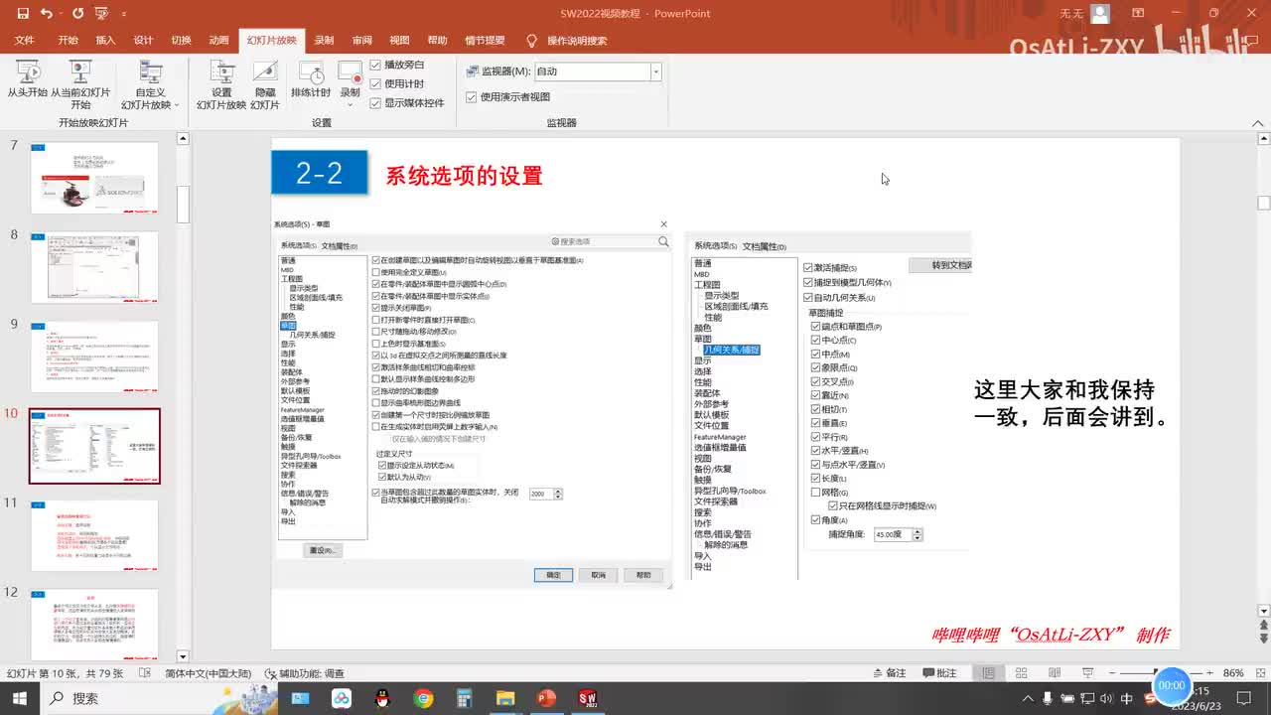Click slide title 系统选项的设置
Screen dimensions: 1271x715
click(x=464, y=177)
